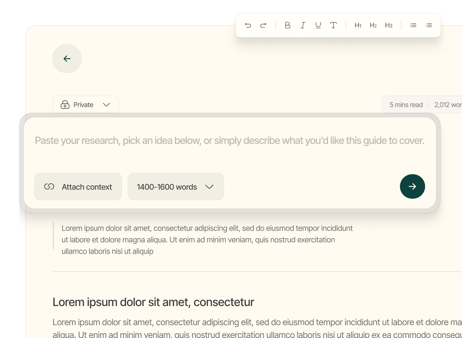The width and height of the screenshot is (462, 338).
Task: Expand the 1400-1600 words selector
Action: click(176, 187)
